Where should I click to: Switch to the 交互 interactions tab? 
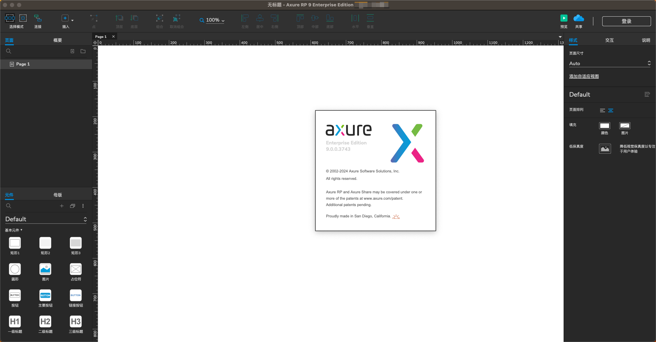pos(610,40)
